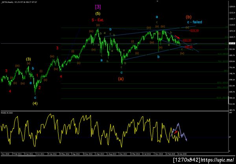Click the white current price tag on axis
Image resolution: width=236 pixels, height=164 pixels.
232,43
